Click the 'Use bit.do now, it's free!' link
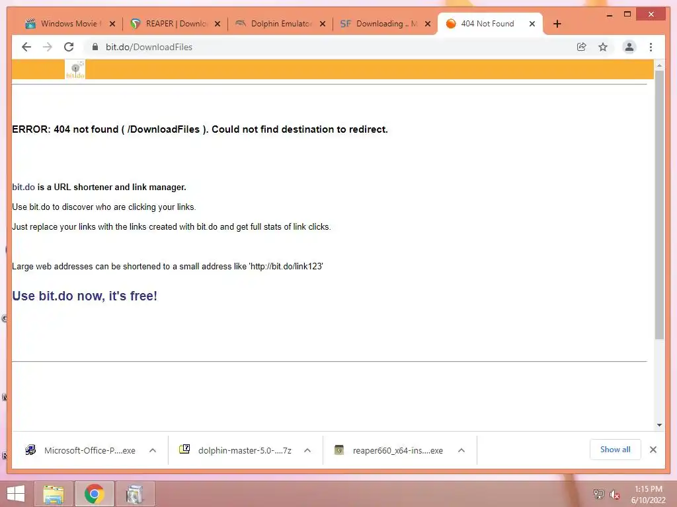677x507 pixels. [85, 296]
